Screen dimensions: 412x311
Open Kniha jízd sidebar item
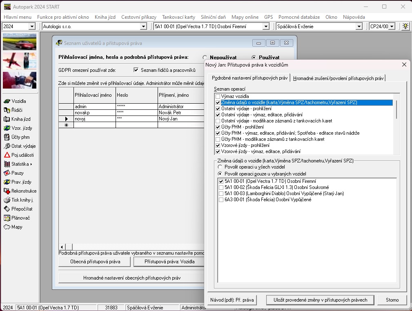[17, 119]
